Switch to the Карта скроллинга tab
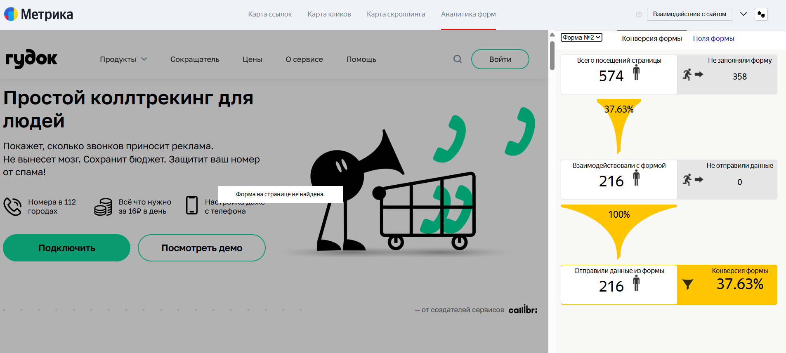786x353 pixels. [396, 14]
